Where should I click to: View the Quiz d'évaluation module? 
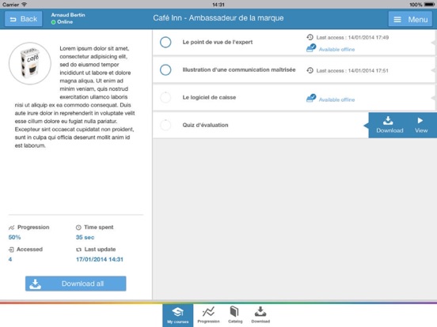(421, 125)
